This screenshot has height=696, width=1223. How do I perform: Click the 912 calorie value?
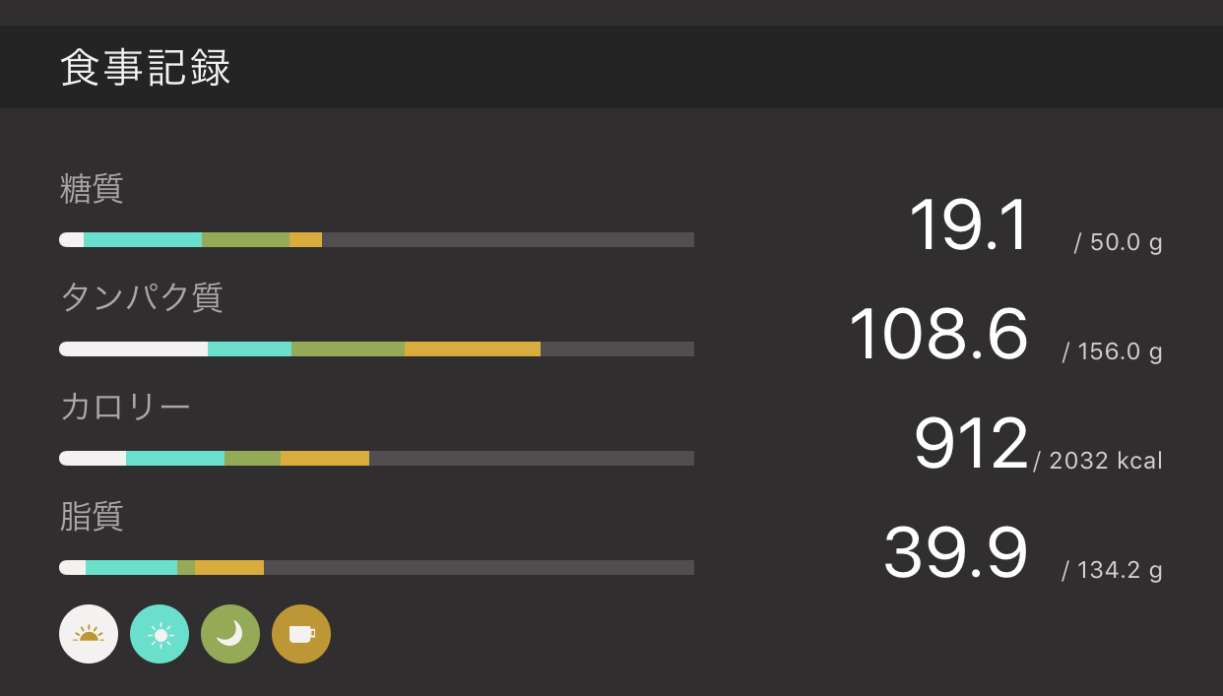(x=971, y=444)
